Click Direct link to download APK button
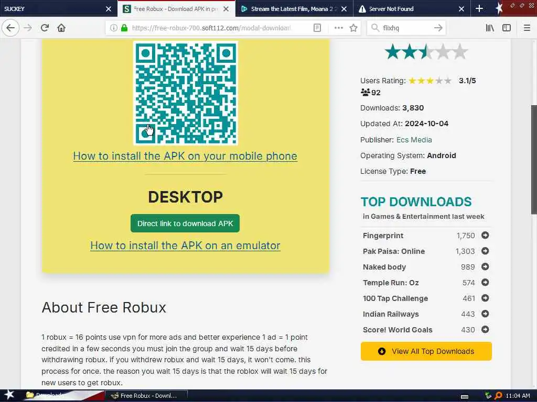 tap(185, 223)
